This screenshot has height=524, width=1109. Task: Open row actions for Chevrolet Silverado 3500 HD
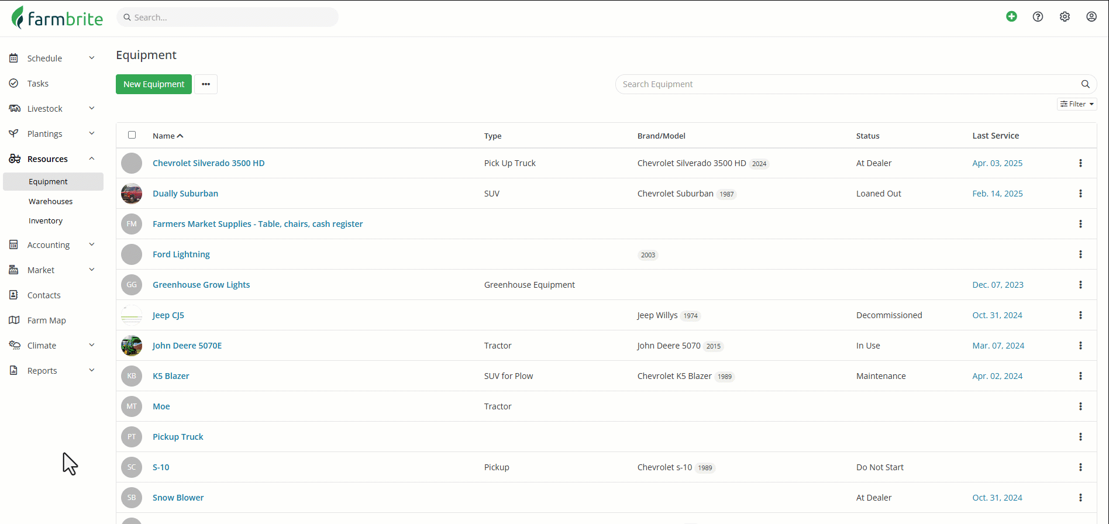coord(1080,163)
